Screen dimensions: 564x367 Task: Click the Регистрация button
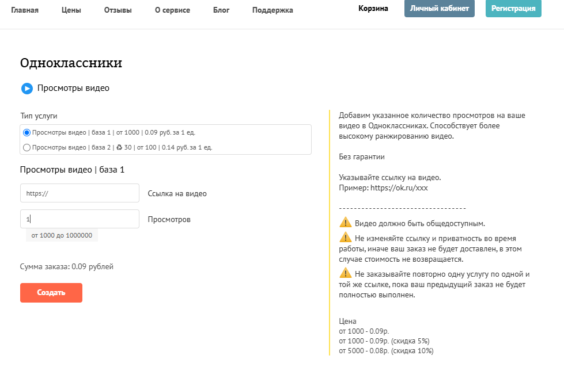tap(514, 8)
